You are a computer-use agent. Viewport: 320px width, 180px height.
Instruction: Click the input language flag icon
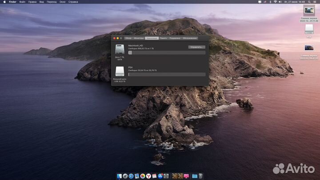pyautogui.click(x=265, y=2)
